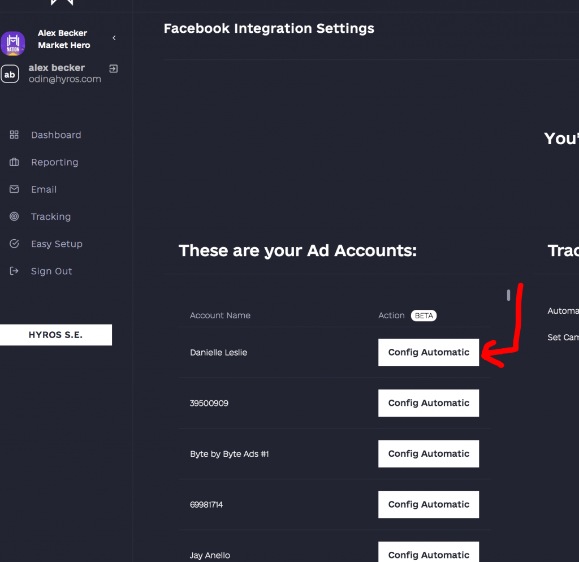
Task: Select the Byte by Byte Ads #1 name
Action: pyautogui.click(x=230, y=454)
